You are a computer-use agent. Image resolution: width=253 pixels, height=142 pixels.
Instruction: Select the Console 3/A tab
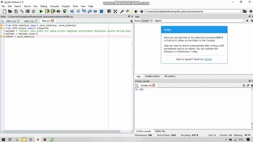click(146, 86)
